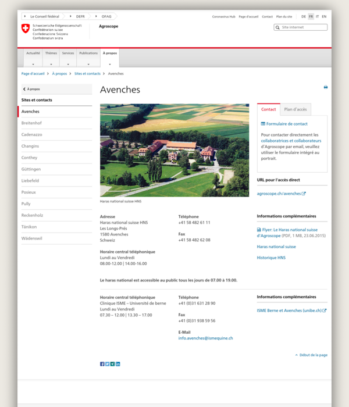Select Reckenholz in sidebar
The height and width of the screenshot is (407, 349).
(x=56, y=216)
